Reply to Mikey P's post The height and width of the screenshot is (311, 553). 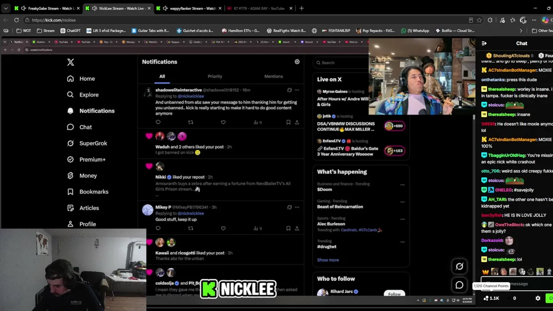coord(158,228)
